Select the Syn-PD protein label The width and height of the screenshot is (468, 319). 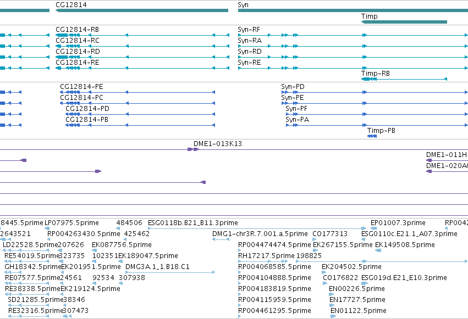(293, 87)
